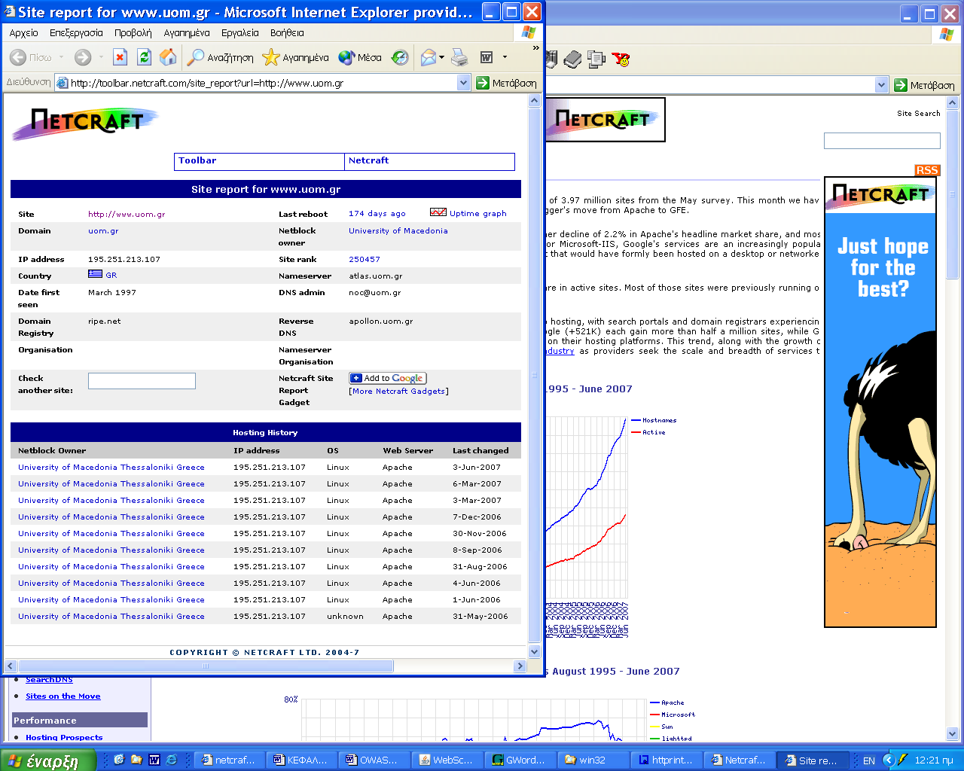This screenshot has height=771, width=964.
Task: Open the uom.gr domain link
Action: [103, 230]
